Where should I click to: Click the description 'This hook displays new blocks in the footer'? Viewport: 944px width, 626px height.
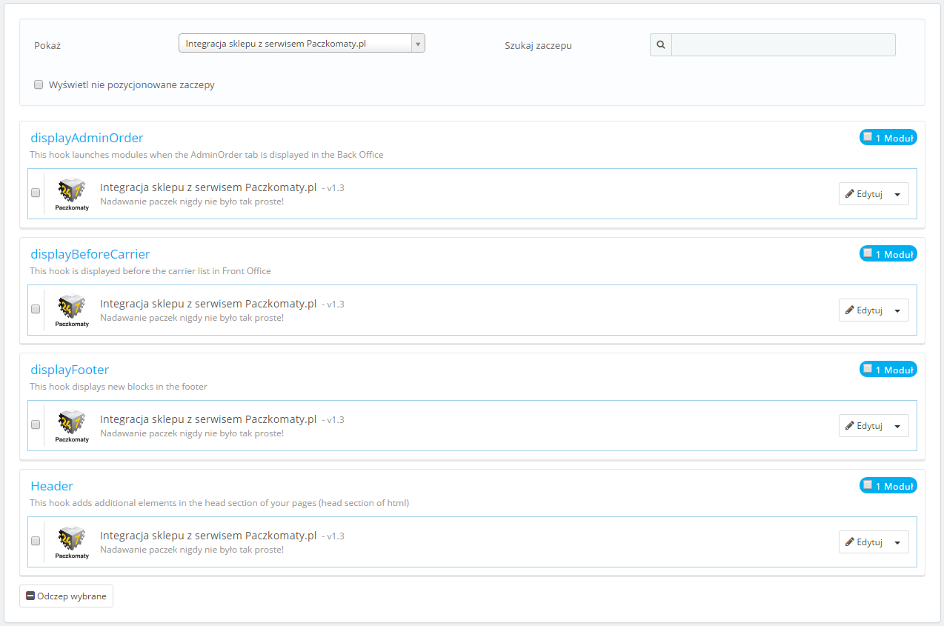[x=119, y=387]
